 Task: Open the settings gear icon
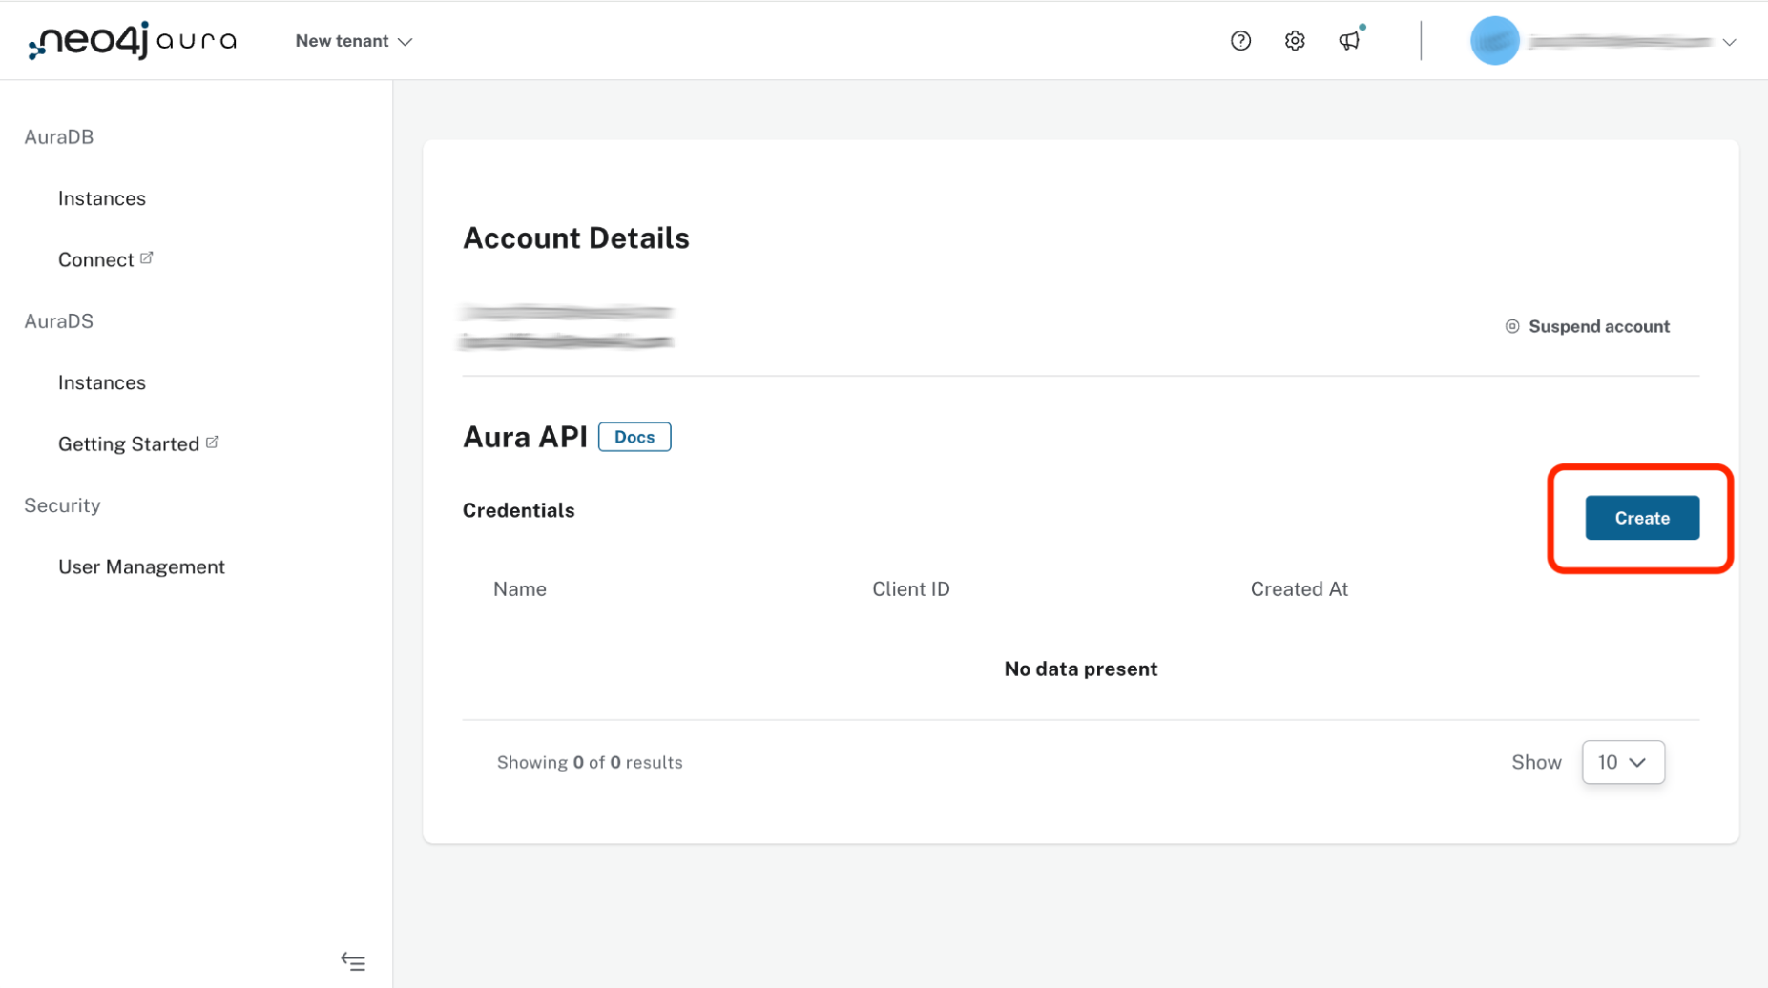tap(1295, 41)
